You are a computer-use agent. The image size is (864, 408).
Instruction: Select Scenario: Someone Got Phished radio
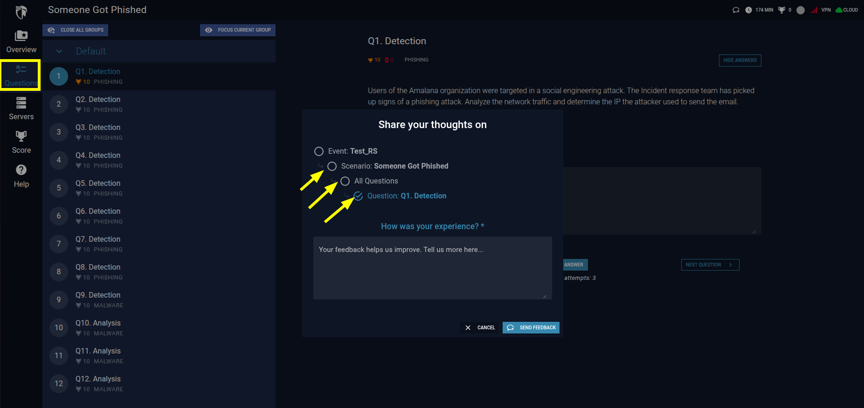(332, 166)
